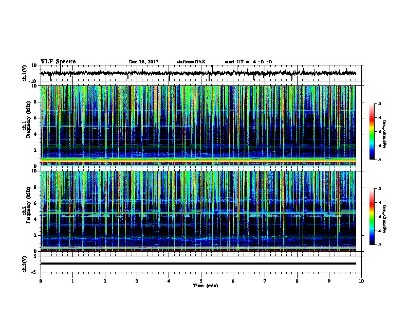Click the VLF Spectra title text
The height and width of the screenshot is (315, 407).
point(58,62)
